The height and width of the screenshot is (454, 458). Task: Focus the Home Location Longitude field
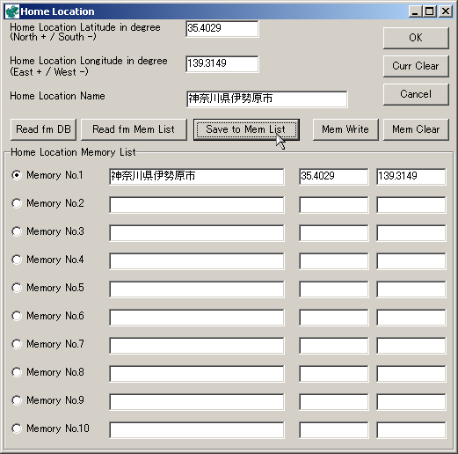coord(222,64)
